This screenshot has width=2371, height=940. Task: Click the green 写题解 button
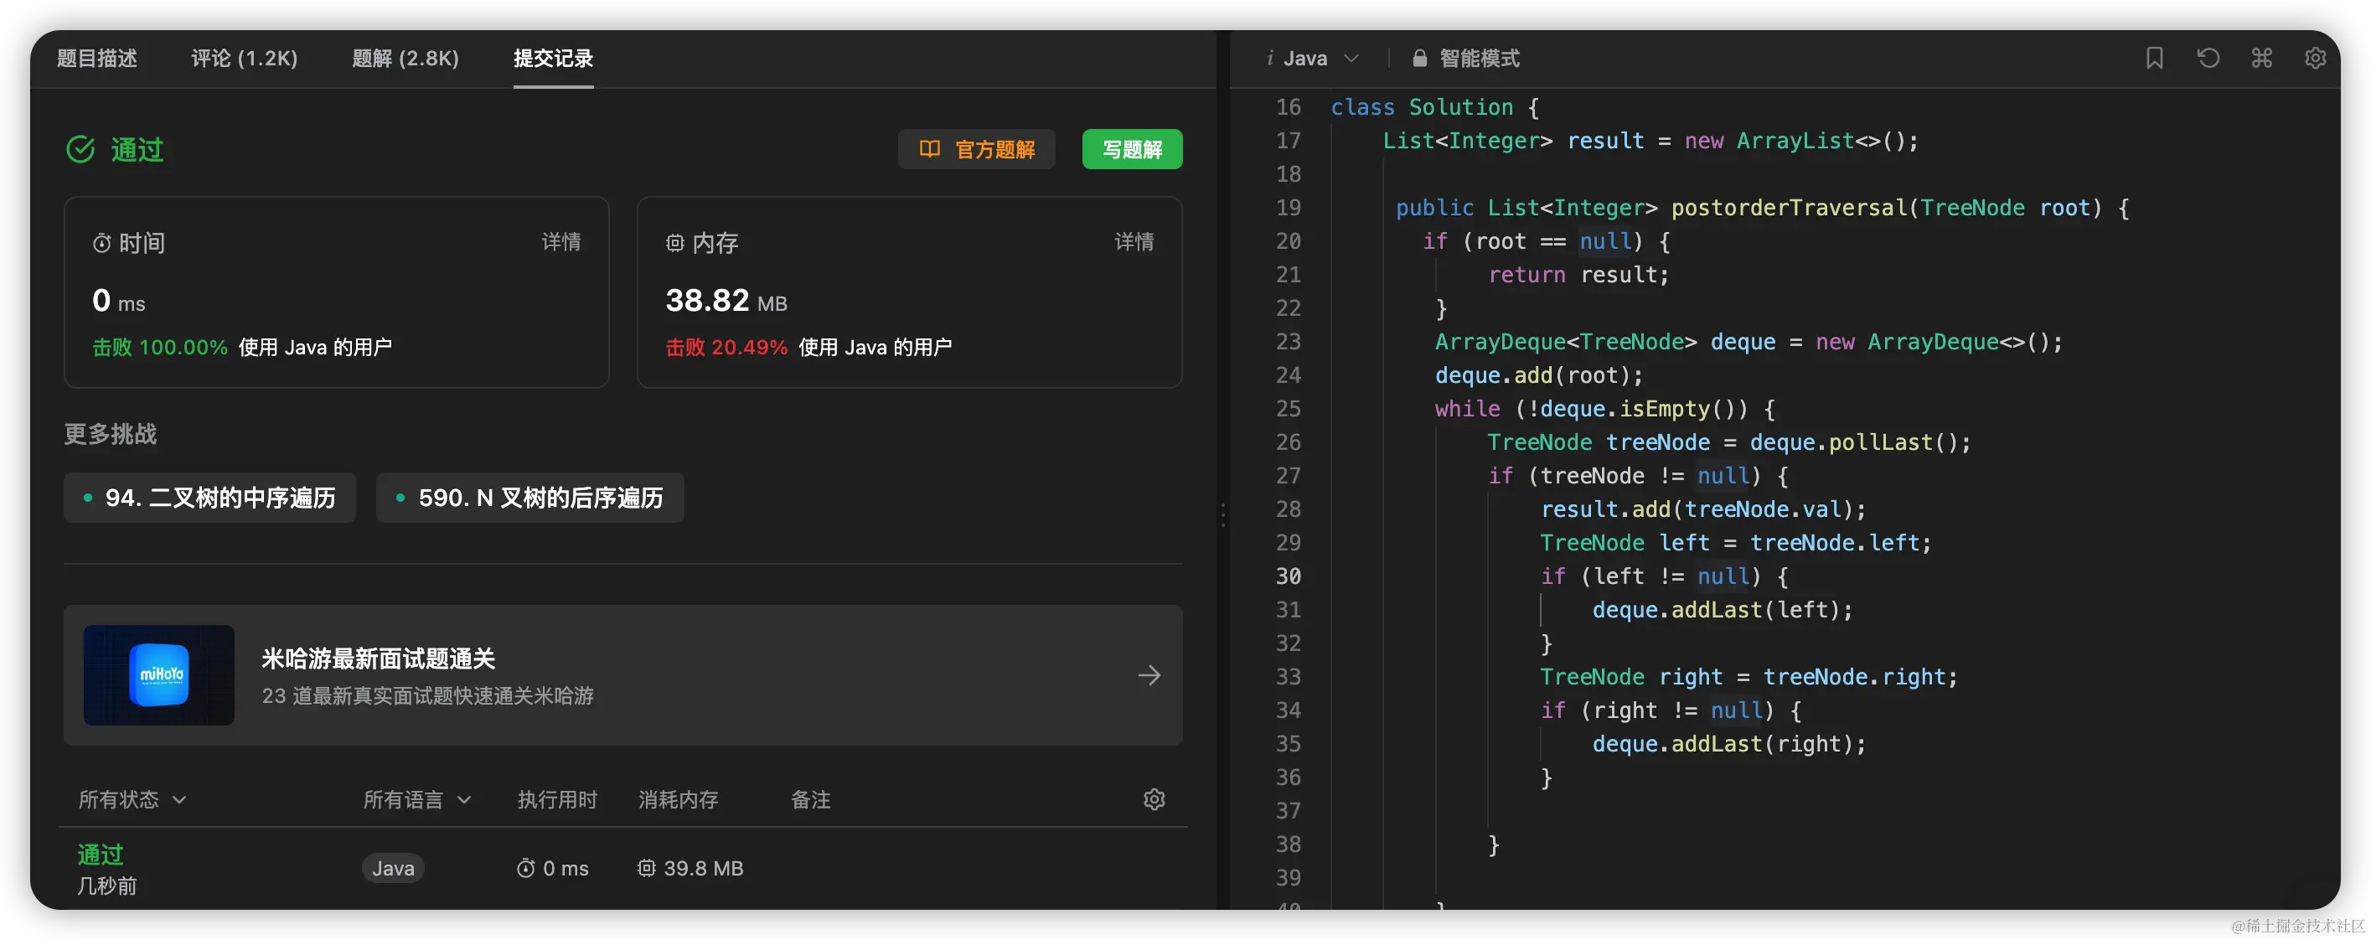click(x=1131, y=149)
